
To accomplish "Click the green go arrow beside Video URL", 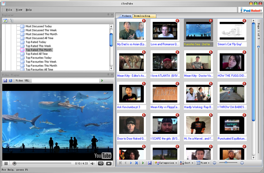I will (x=102, y=81).
